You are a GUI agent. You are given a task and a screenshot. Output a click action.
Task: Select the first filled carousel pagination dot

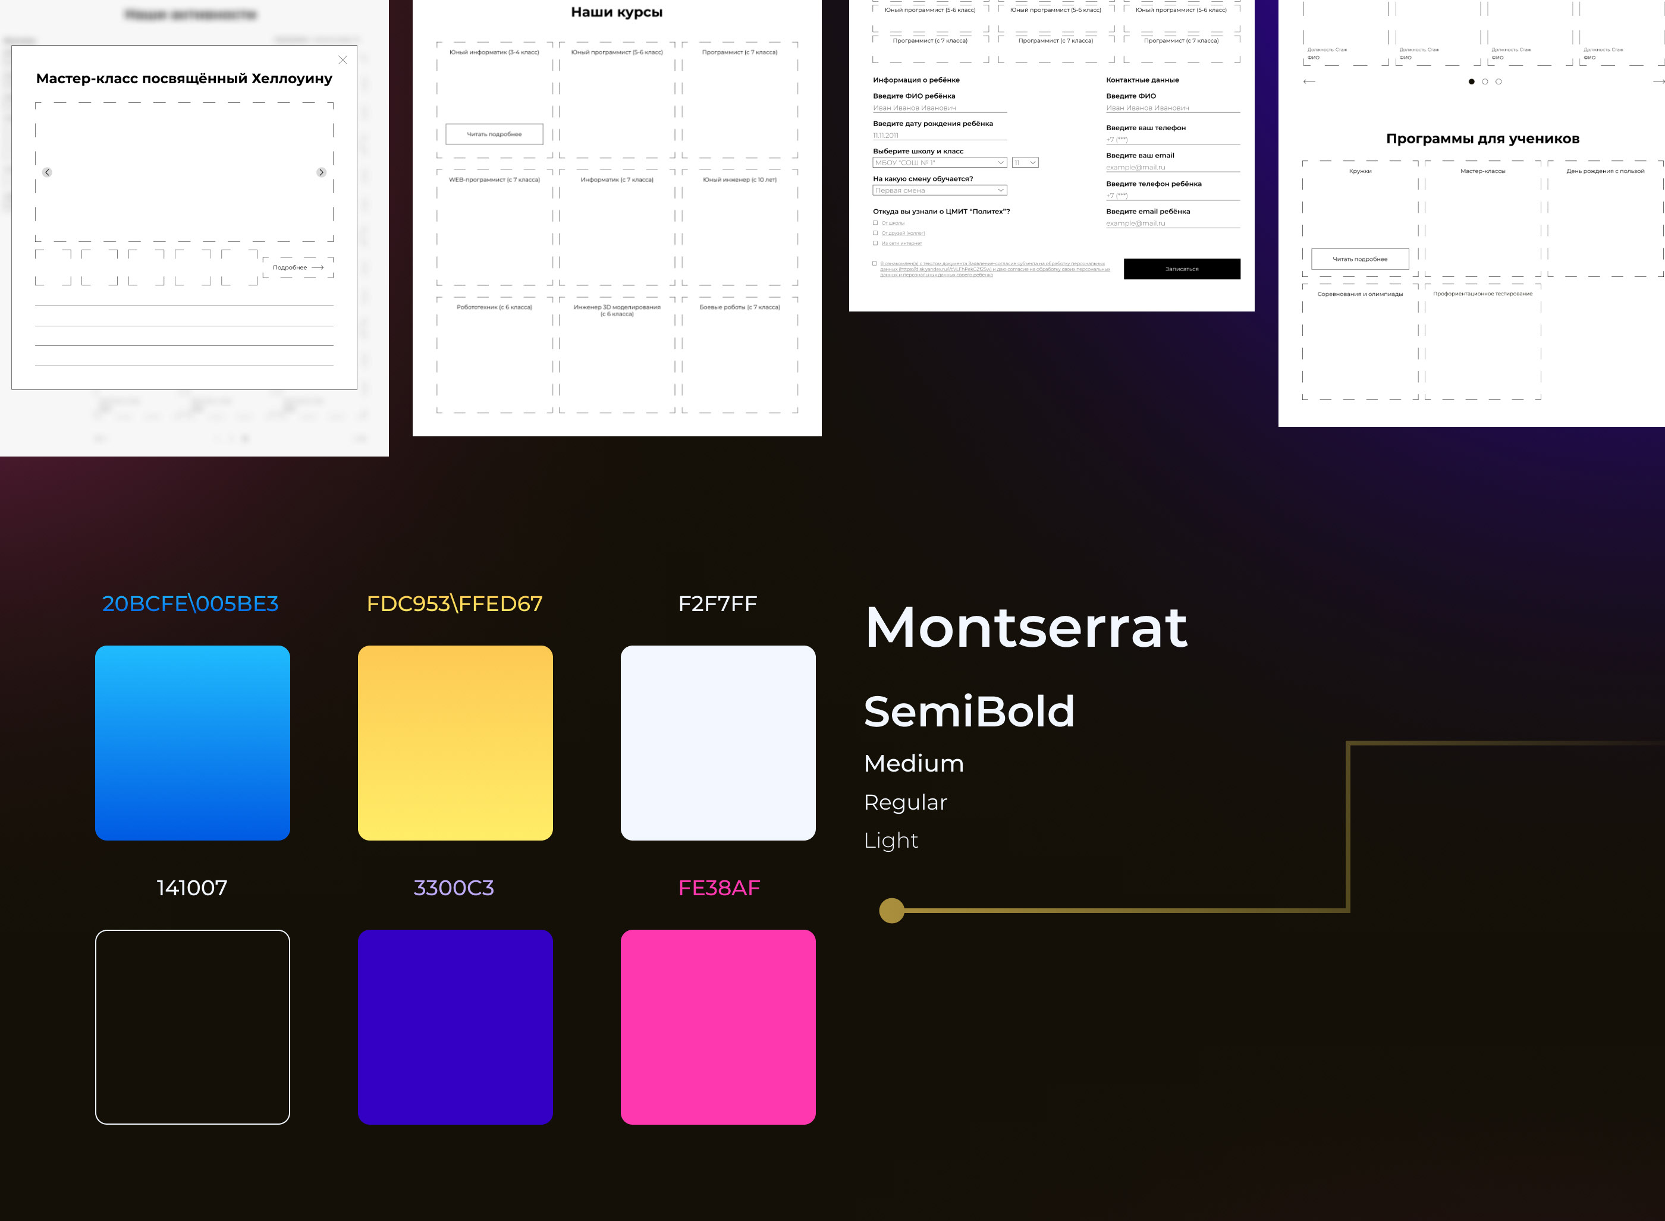(x=1471, y=81)
